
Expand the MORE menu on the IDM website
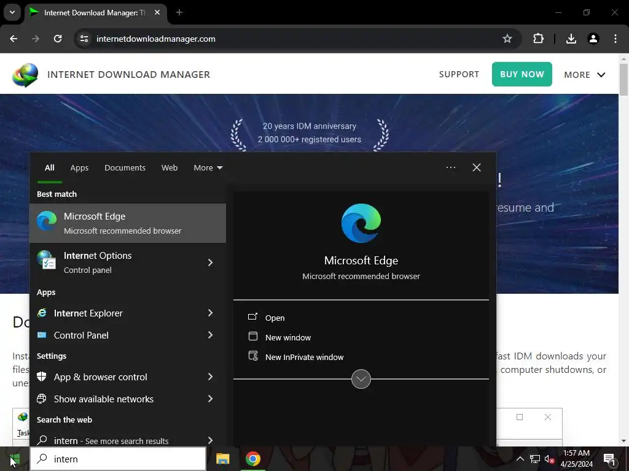[x=585, y=75]
